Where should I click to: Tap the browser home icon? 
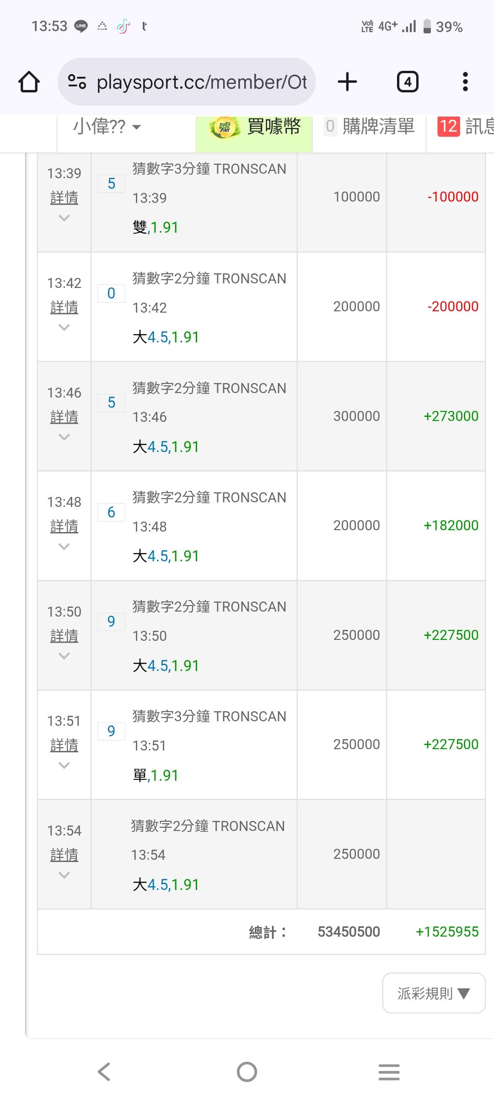click(x=29, y=82)
